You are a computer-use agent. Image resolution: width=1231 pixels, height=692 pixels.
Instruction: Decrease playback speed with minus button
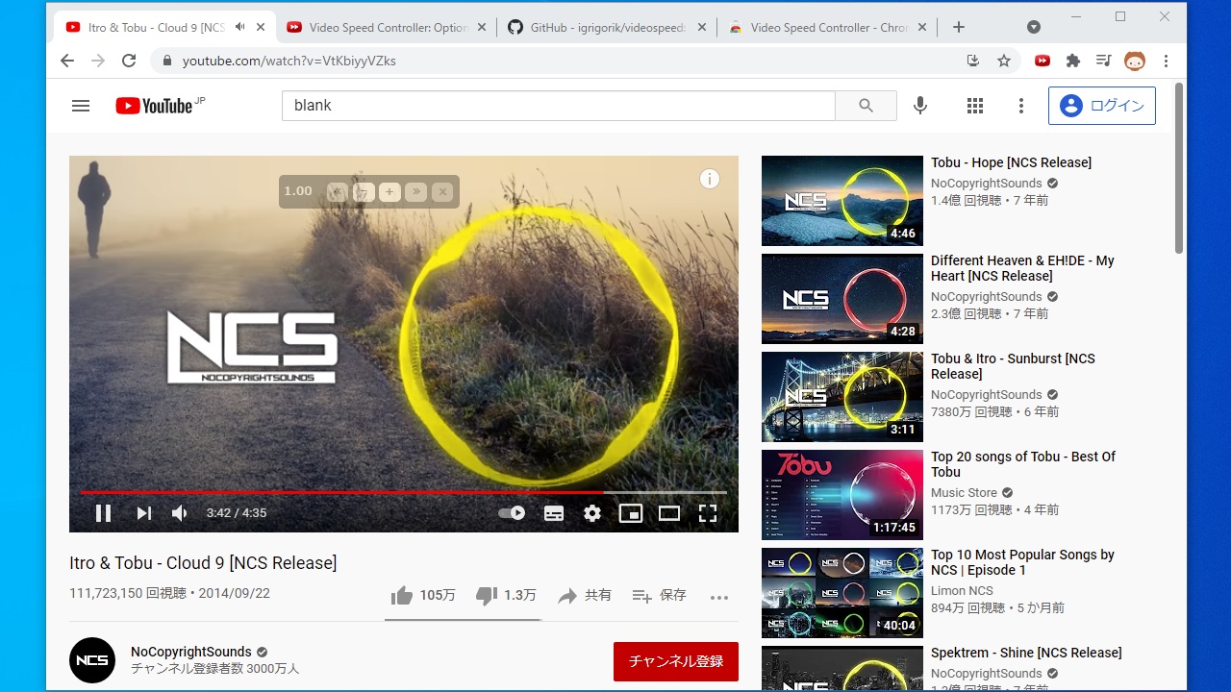click(x=364, y=192)
